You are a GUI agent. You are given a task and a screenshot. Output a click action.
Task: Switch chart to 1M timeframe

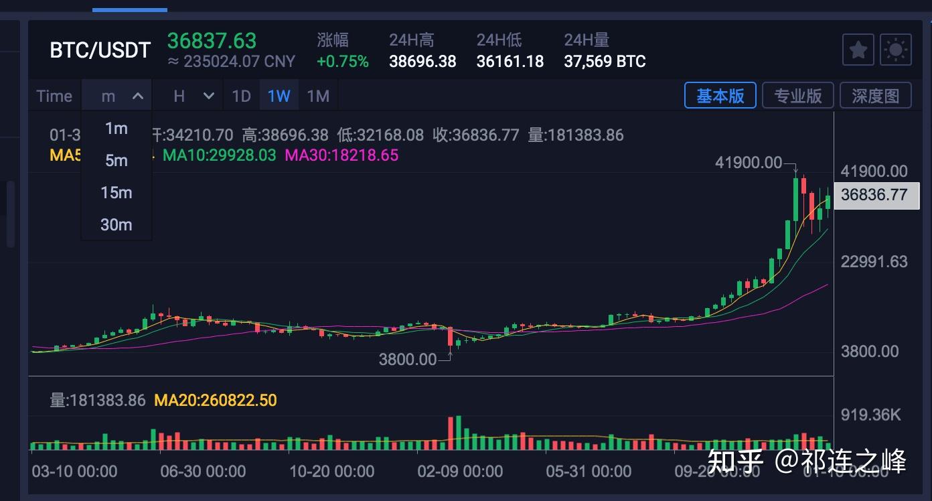(x=318, y=96)
